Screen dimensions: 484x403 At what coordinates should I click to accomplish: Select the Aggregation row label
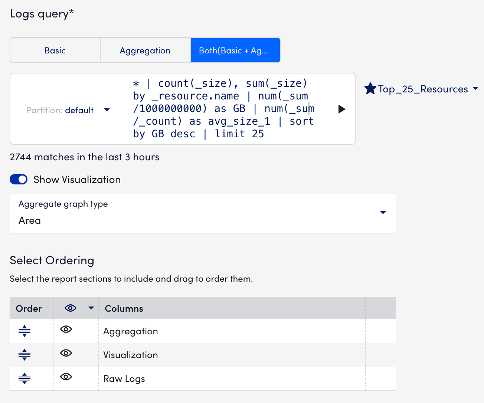point(131,331)
